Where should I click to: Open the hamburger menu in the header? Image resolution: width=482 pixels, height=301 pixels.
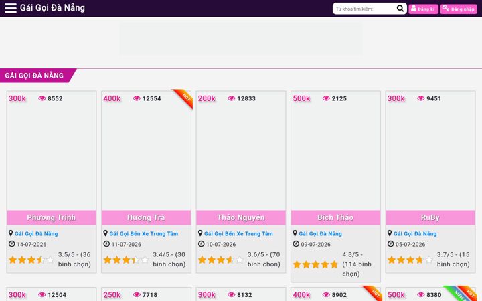pyautogui.click(x=11, y=8)
